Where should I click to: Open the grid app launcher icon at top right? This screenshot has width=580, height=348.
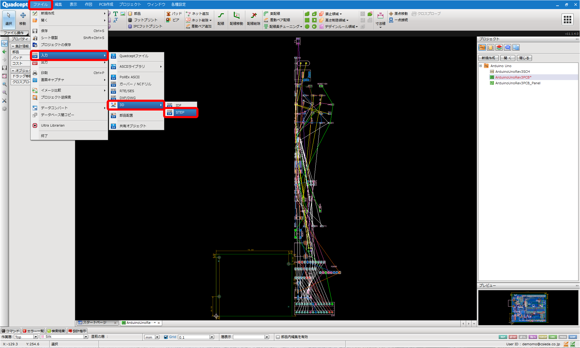(x=567, y=19)
